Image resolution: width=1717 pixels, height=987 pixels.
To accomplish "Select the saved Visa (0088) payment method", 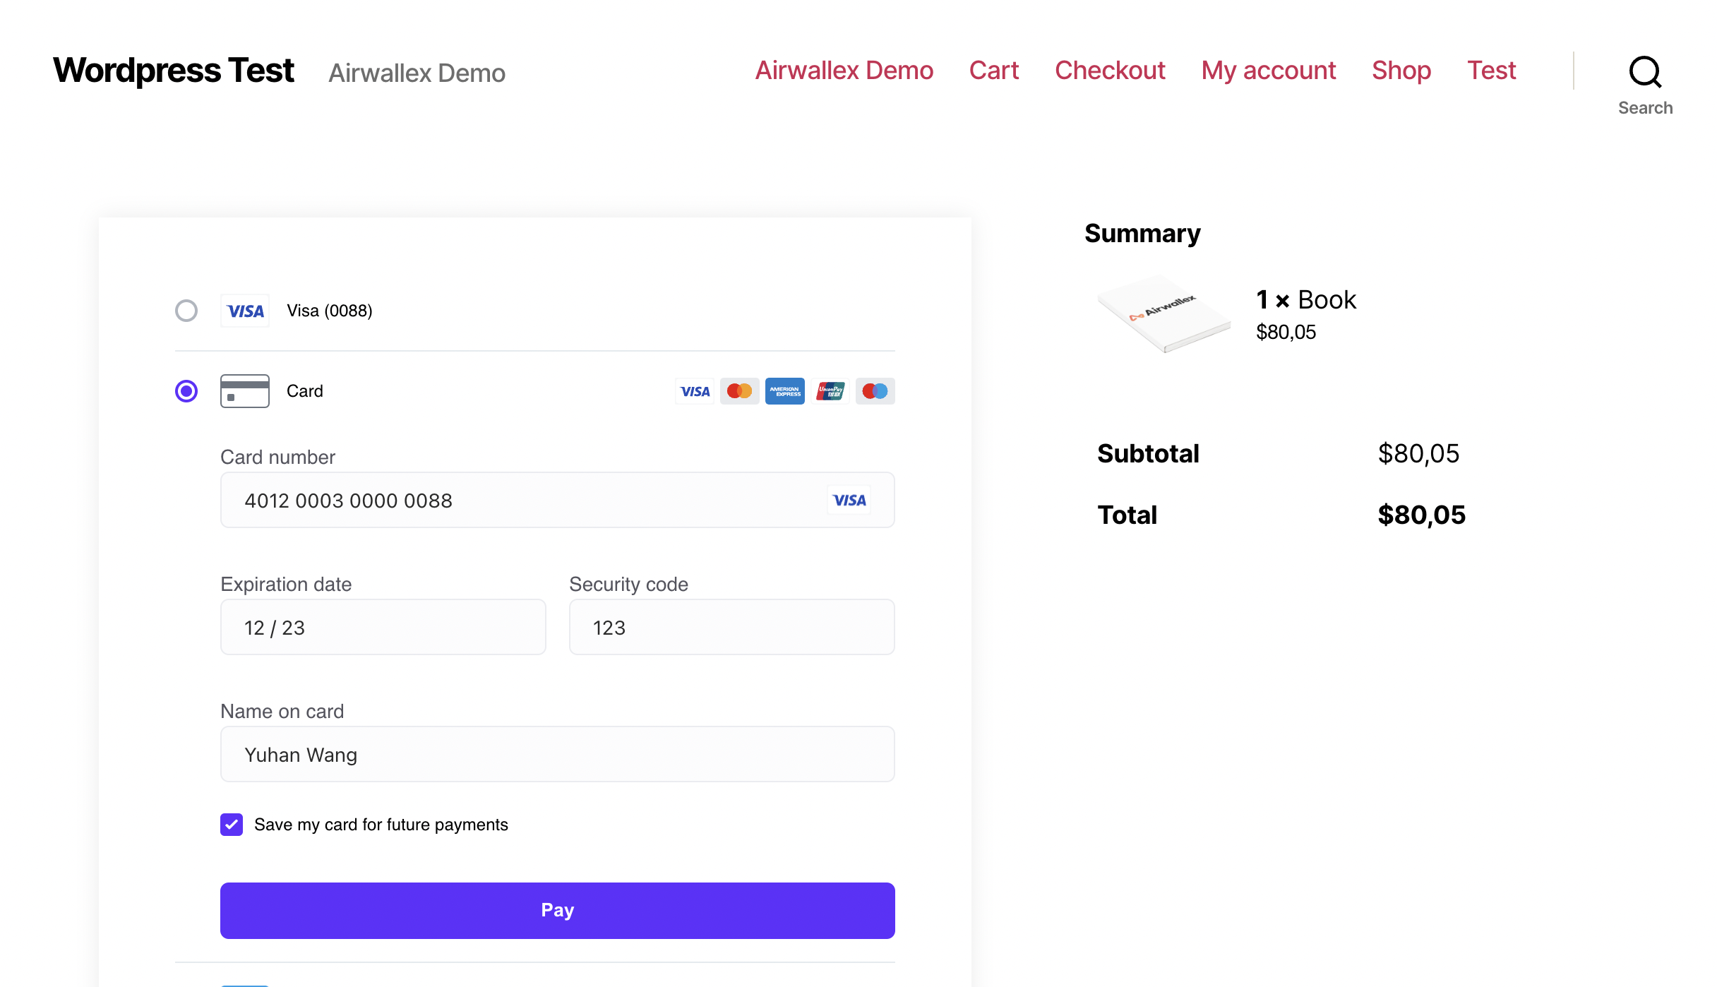I will click(186, 311).
